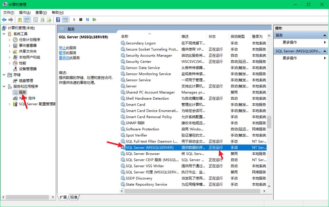Image resolution: width=329 pixels, height=207 pixels.
Task: Click the Refresh toolbar icon
Action: pos(42,20)
